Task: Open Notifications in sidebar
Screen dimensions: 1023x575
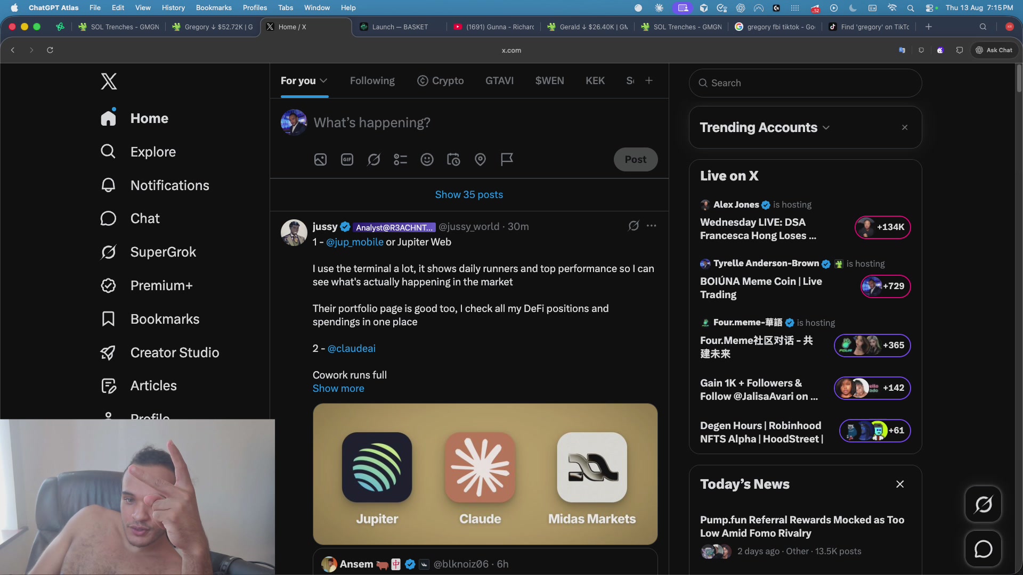Action: [x=155, y=185]
